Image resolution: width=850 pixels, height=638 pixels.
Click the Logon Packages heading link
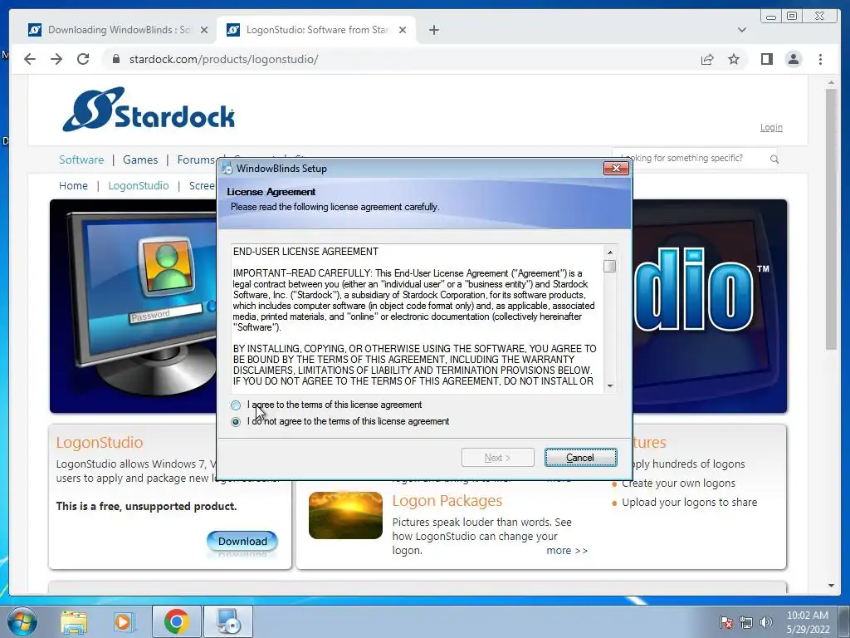tap(447, 500)
